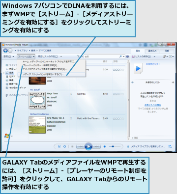
Task: Click the brown album cover dated 2004
Action: point(37,81)
